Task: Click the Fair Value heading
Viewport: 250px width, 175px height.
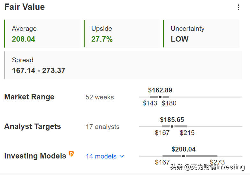Action: pos(25,7)
